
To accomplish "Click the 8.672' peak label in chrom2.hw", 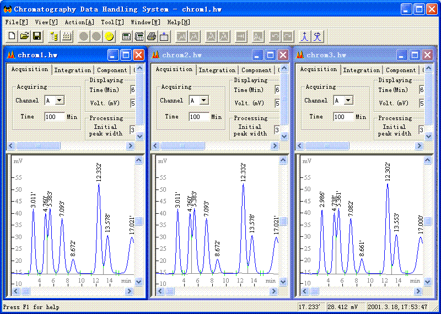I will (x=217, y=248).
